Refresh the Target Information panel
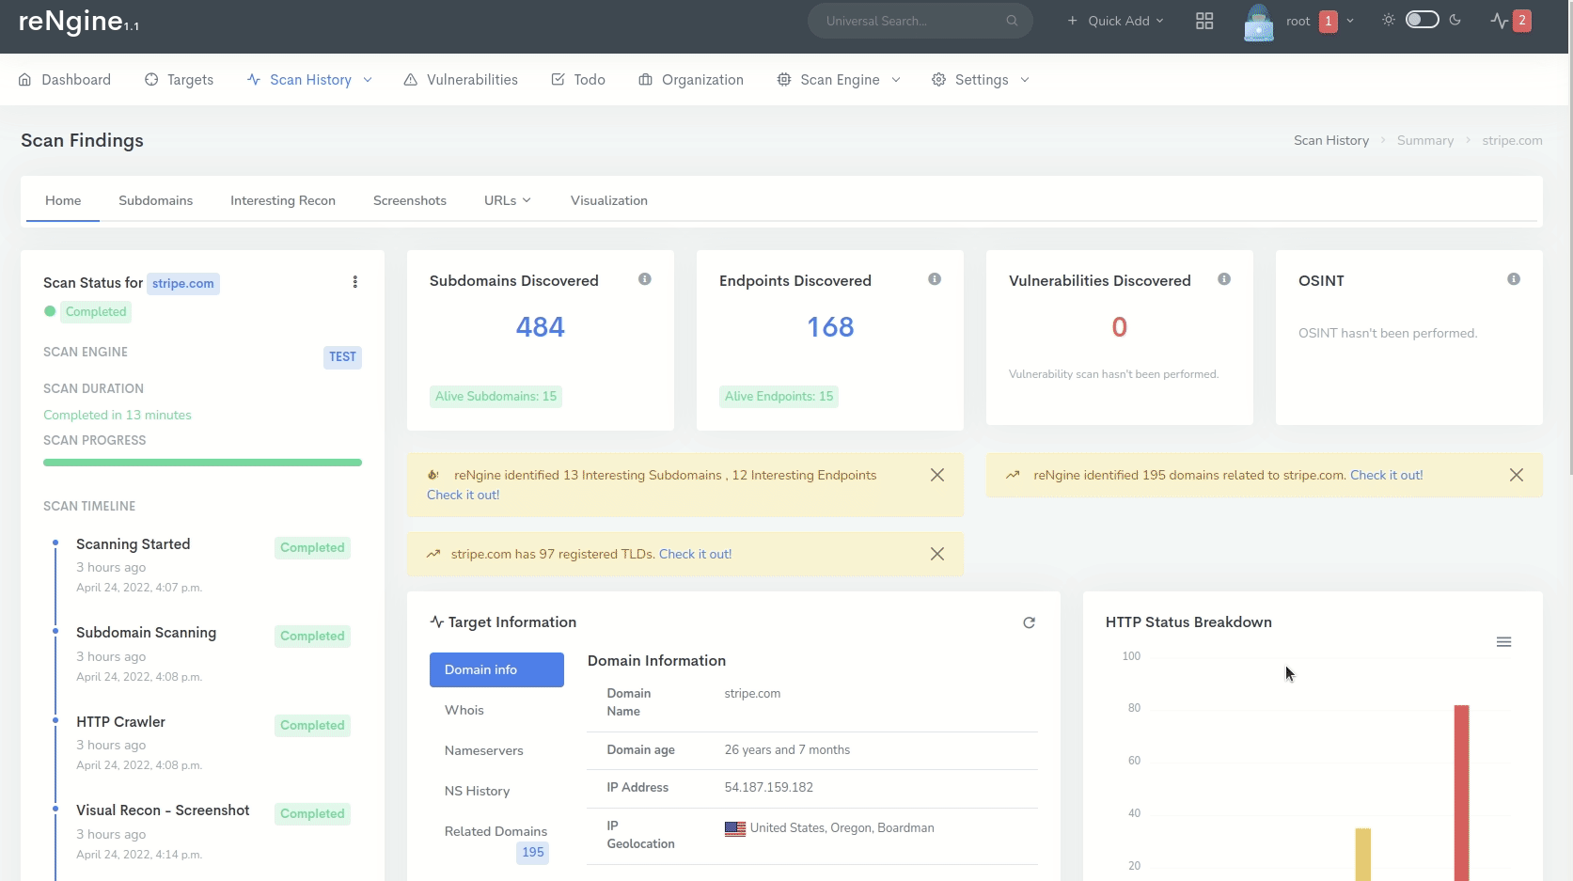1573x881 pixels. (1029, 622)
